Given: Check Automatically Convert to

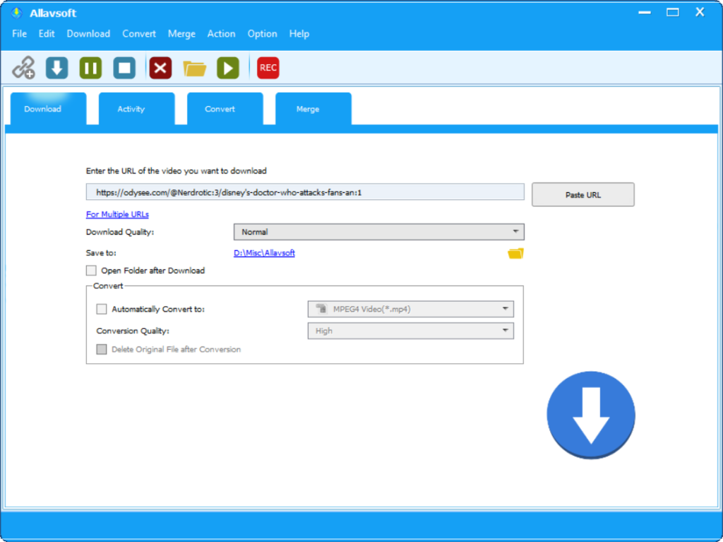Looking at the screenshot, I should coord(102,309).
